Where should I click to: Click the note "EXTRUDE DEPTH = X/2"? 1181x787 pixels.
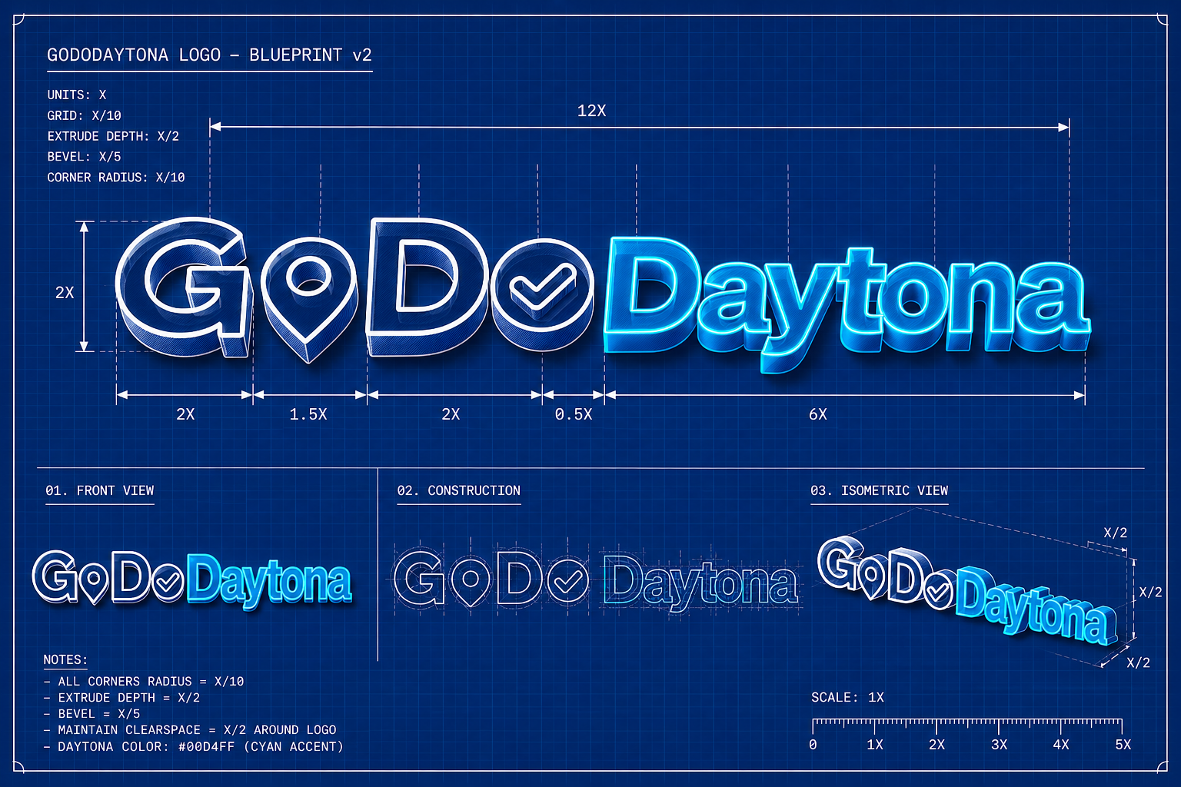point(128,698)
